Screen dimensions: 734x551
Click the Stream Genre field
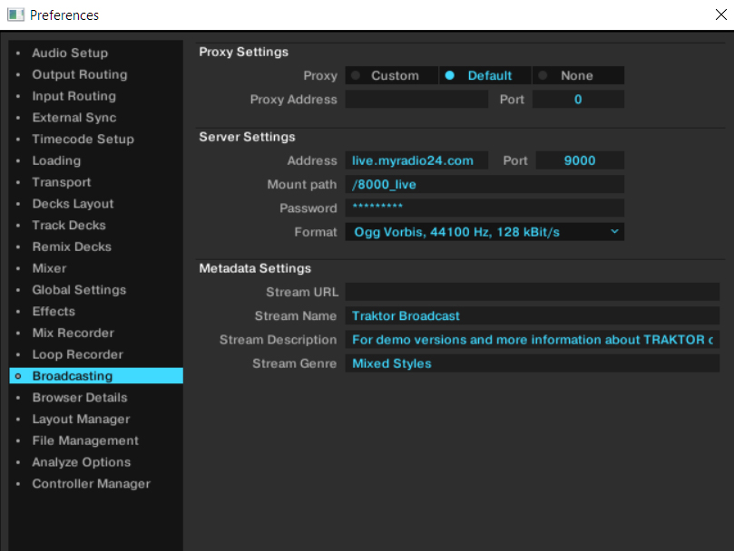point(532,363)
